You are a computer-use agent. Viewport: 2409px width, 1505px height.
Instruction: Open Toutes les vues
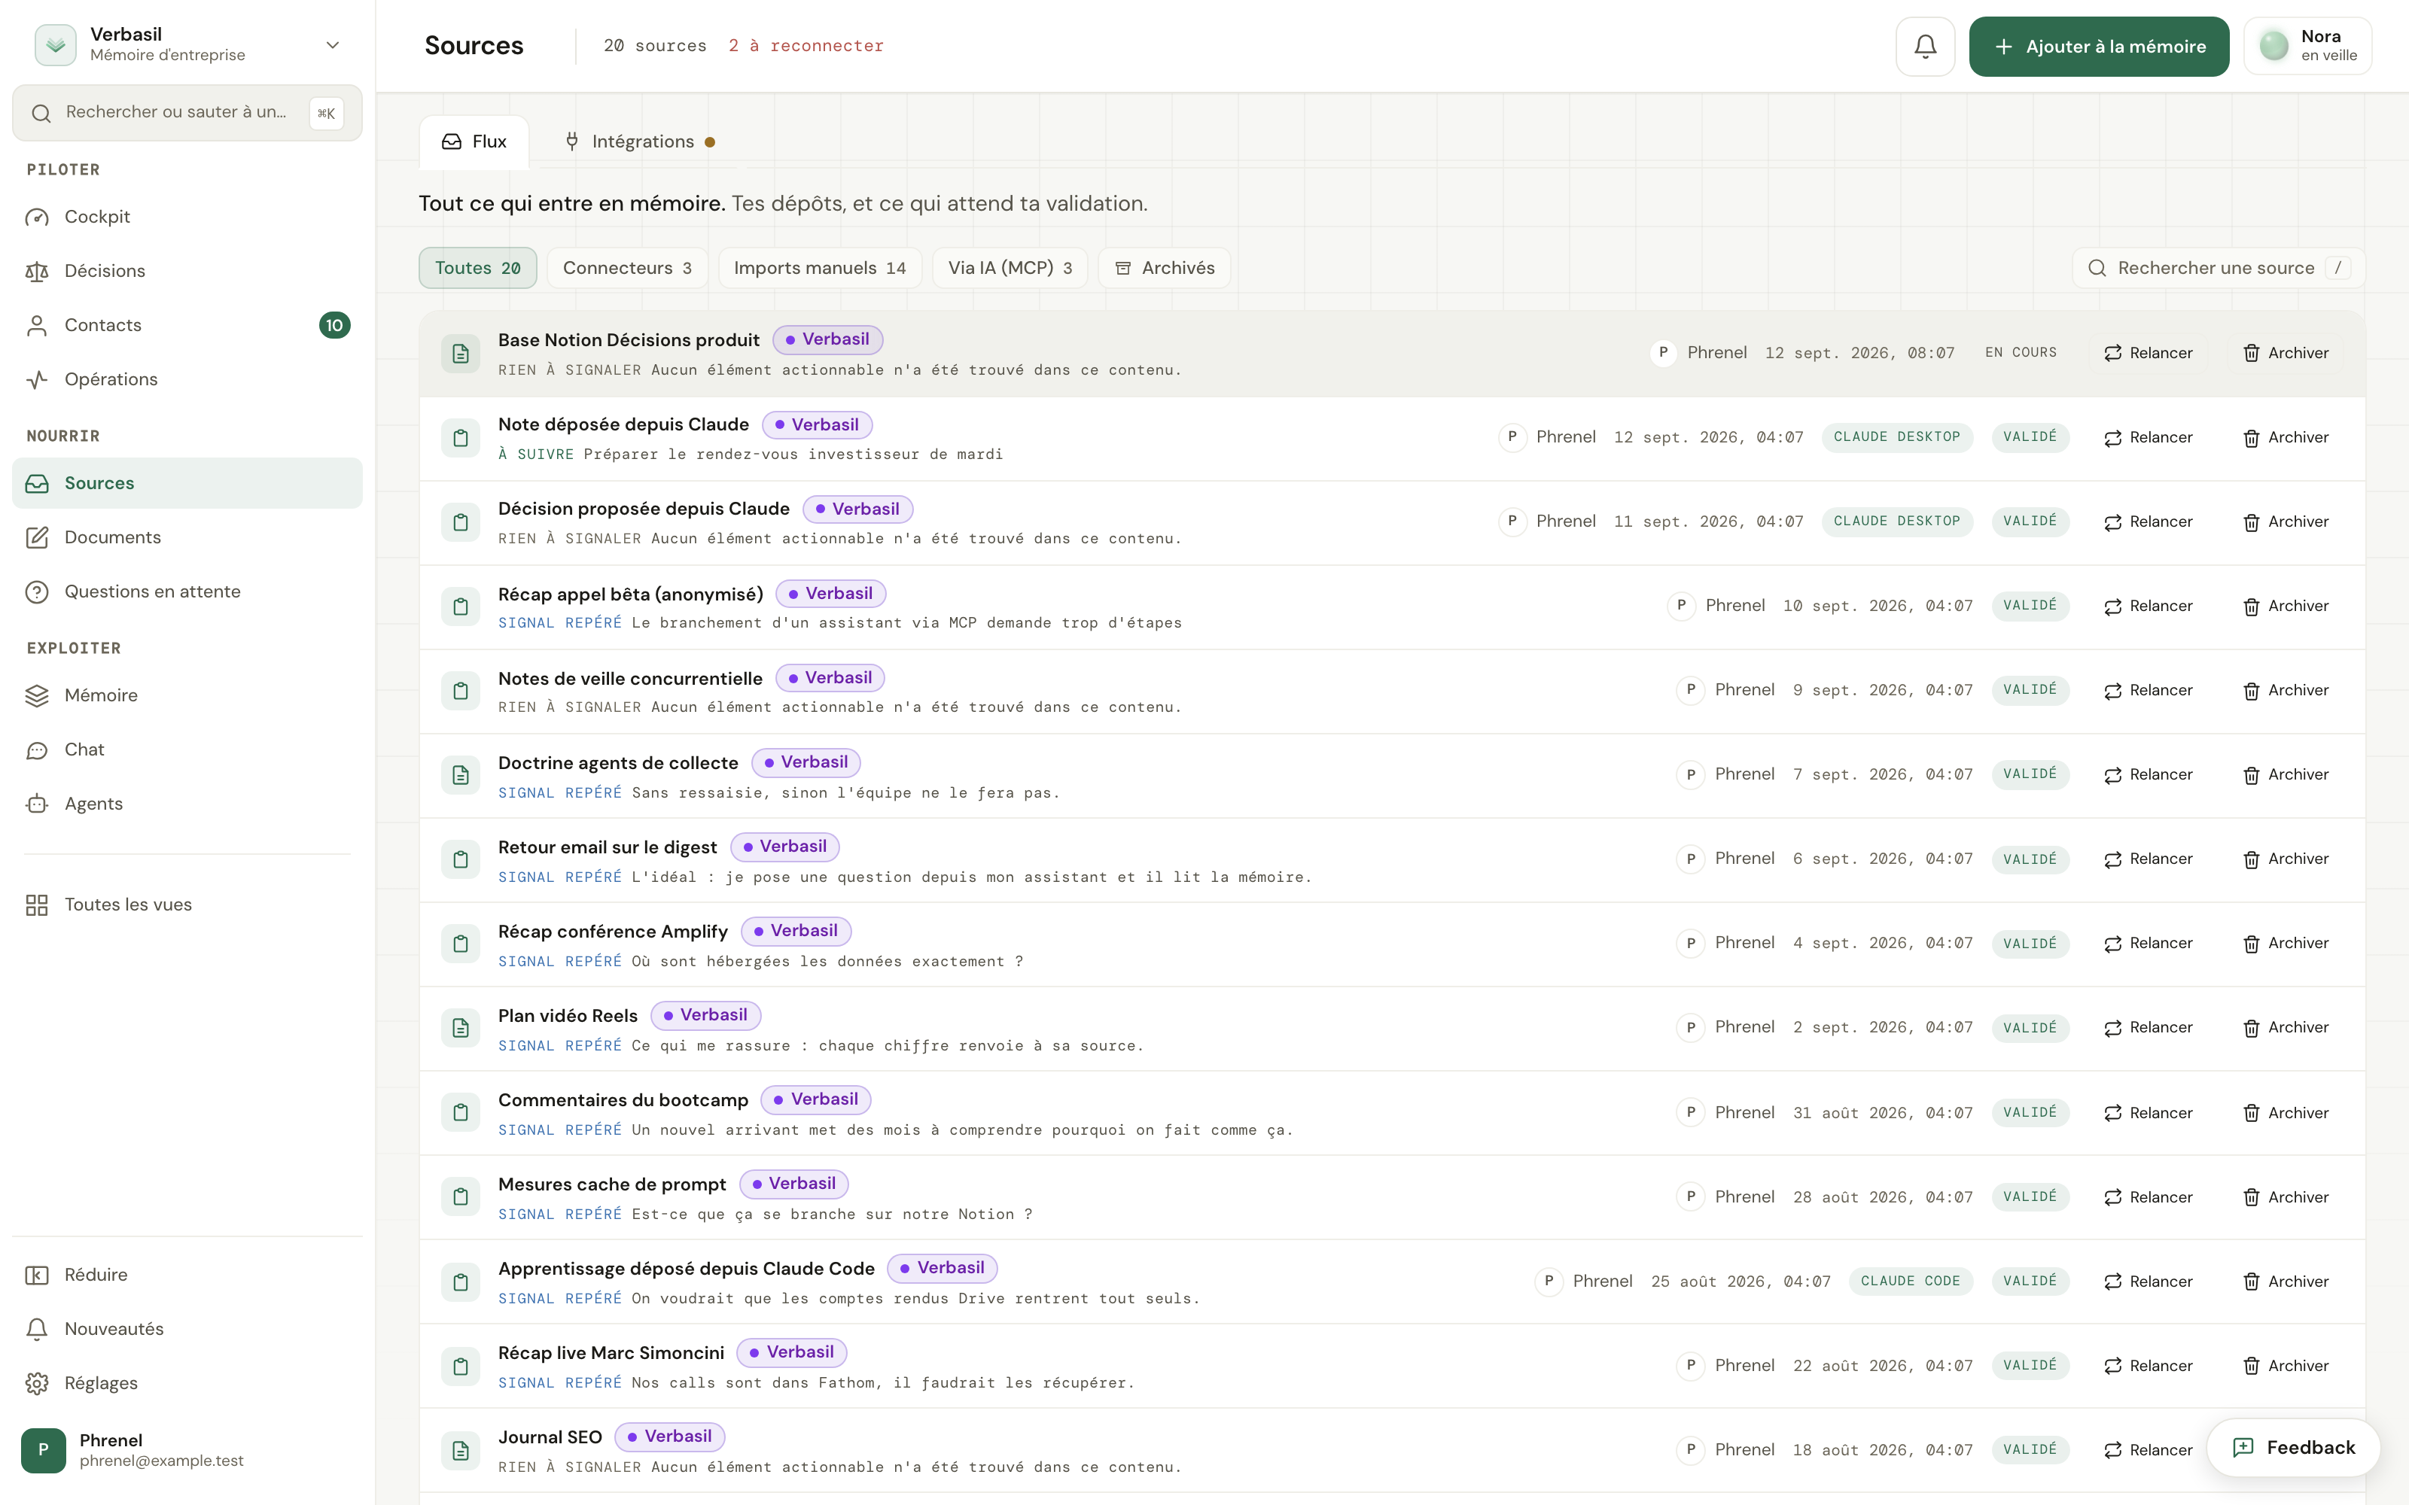[187, 905]
